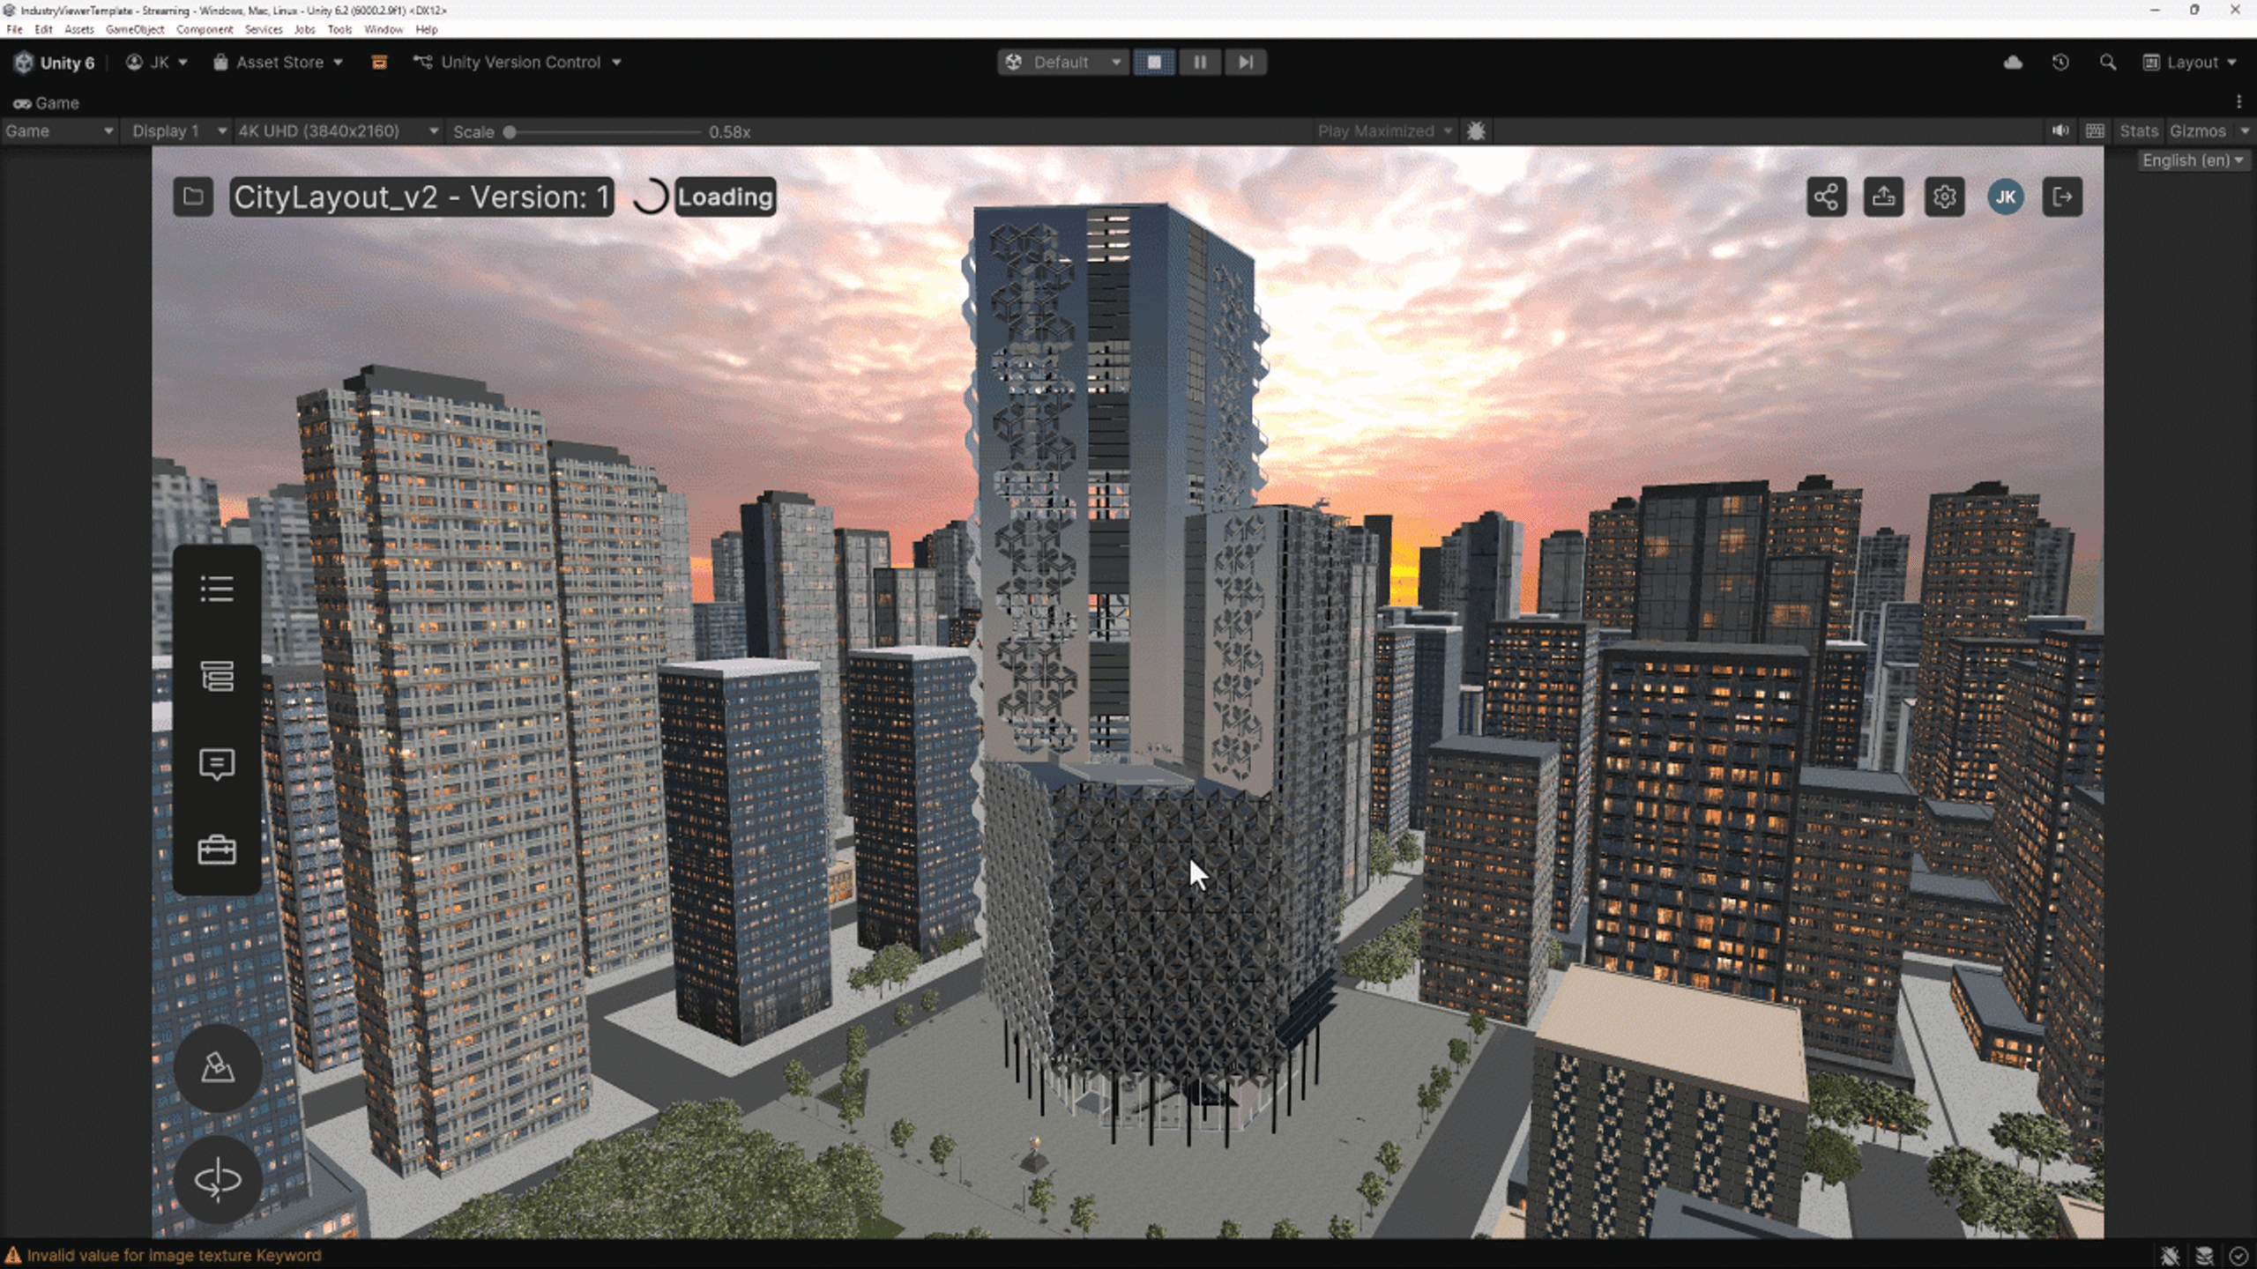The image size is (2257, 1269).
Task: Open the English (en) language dropdown
Action: [x=2194, y=160]
